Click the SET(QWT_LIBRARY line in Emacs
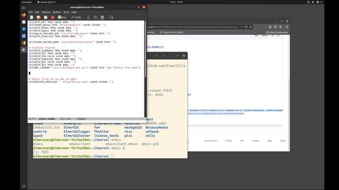The image size is (339, 190). pyautogui.click(x=84, y=68)
